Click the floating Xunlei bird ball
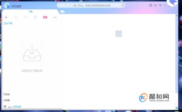This screenshot has height=112, width=182. point(173,3)
